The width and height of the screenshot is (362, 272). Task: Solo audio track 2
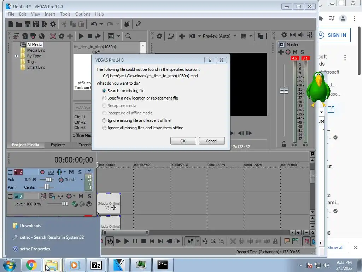(80, 172)
